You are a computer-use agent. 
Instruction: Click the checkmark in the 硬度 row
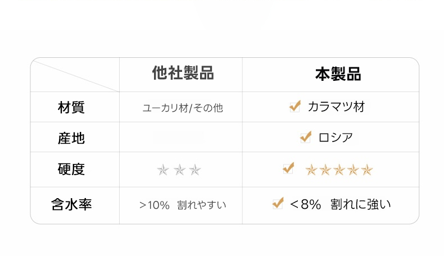[288, 168]
